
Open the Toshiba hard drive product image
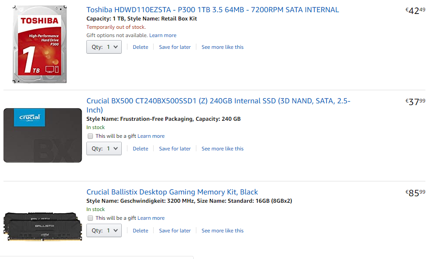point(40,44)
